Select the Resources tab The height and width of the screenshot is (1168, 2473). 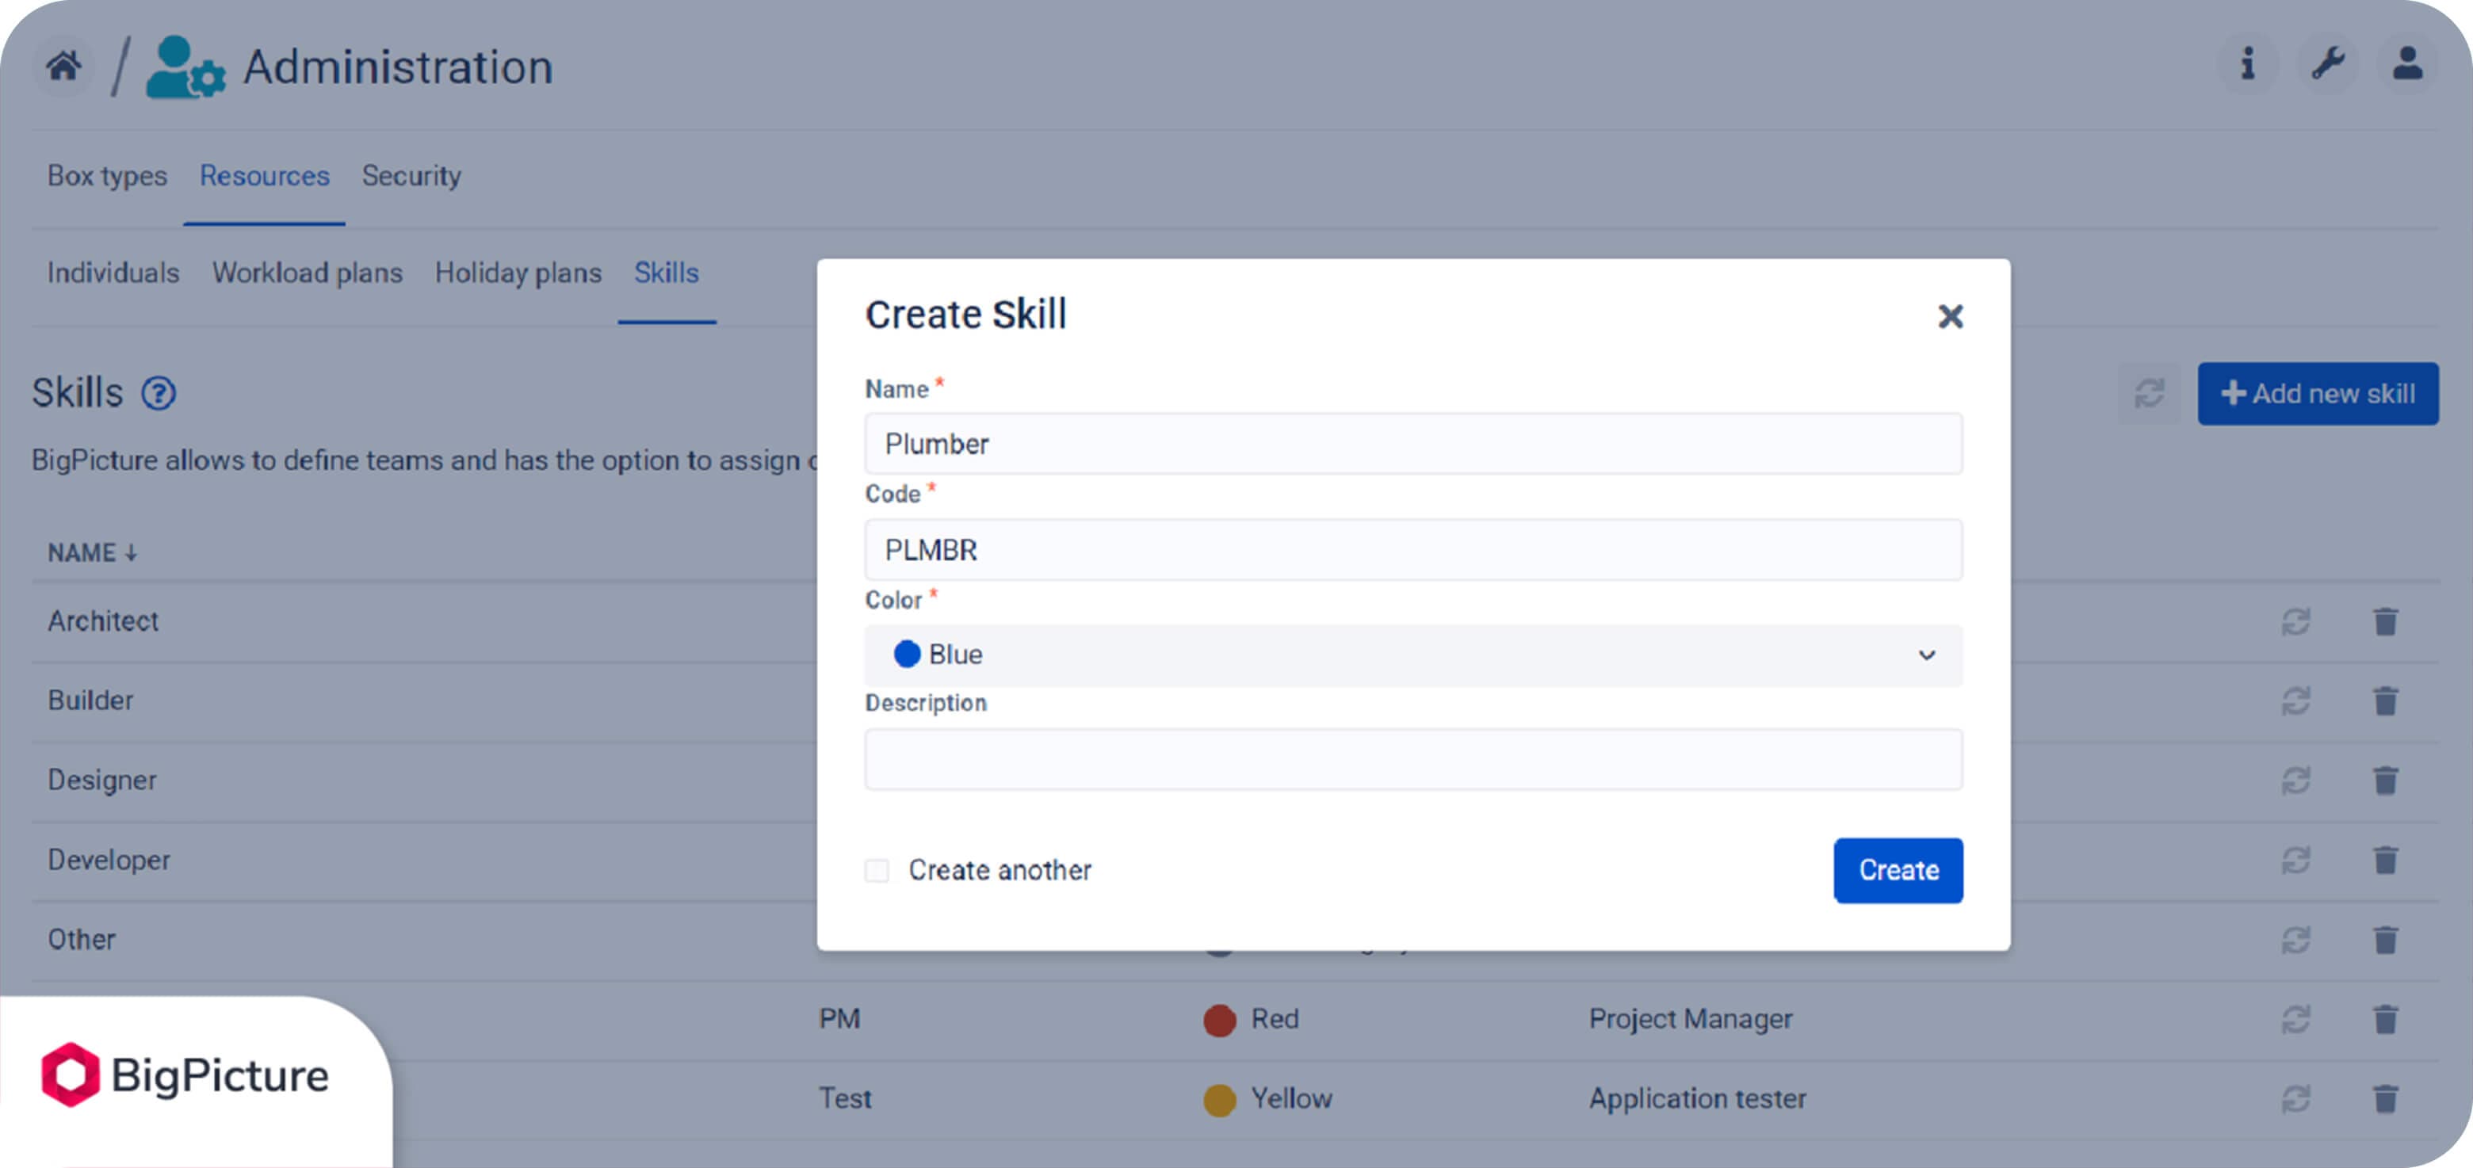(264, 176)
